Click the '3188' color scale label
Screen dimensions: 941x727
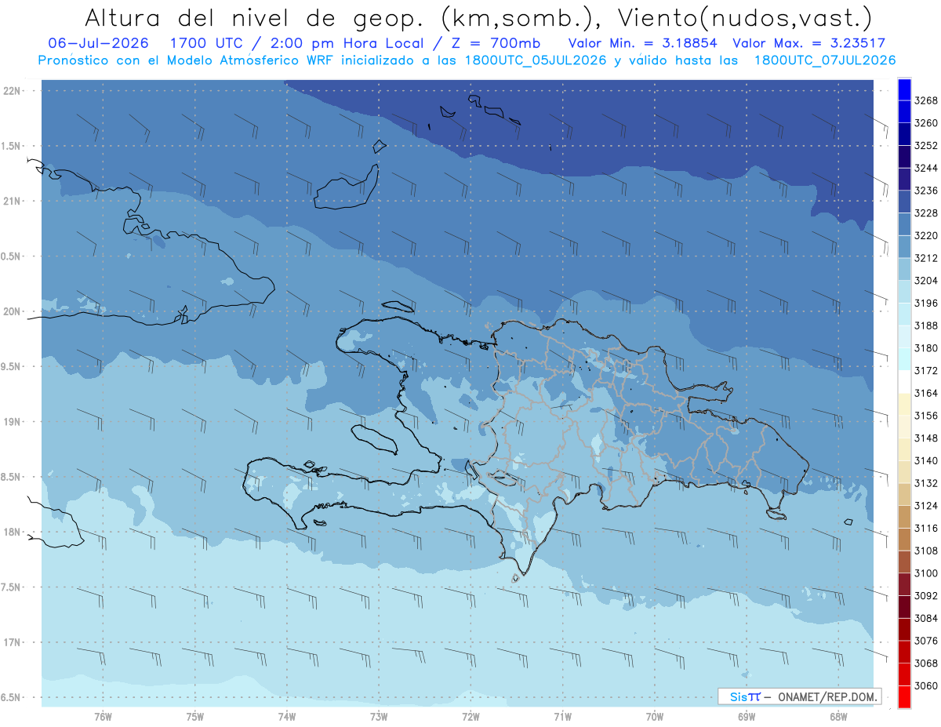[x=926, y=325]
